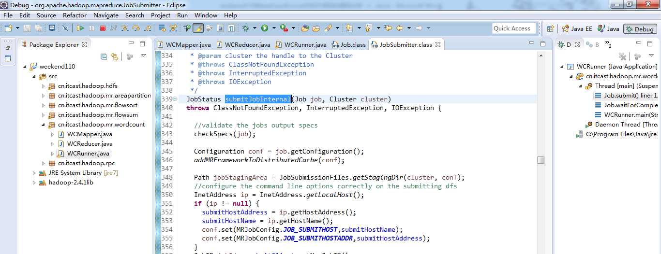Collapse the weekend110 project node
This screenshot has height=254, width=661.
[25, 67]
